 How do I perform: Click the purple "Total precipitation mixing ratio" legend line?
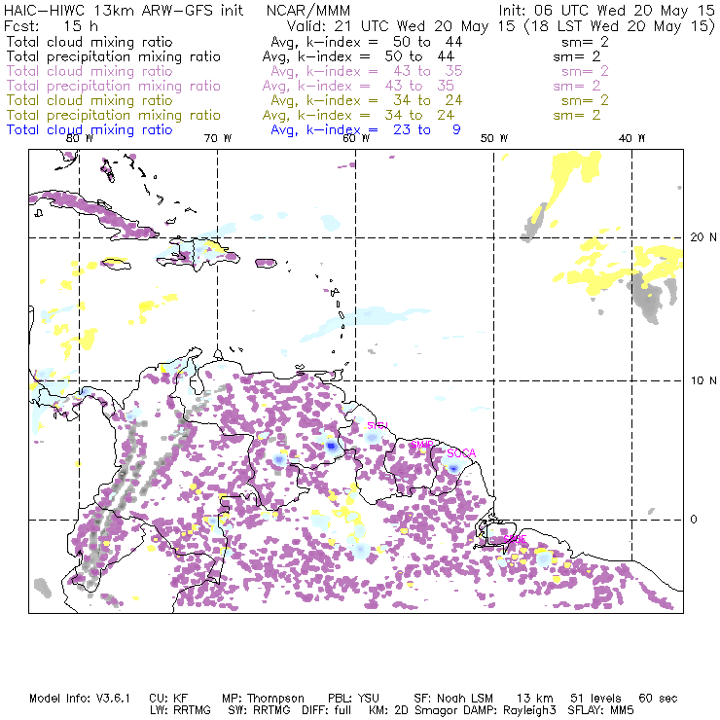(114, 86)
